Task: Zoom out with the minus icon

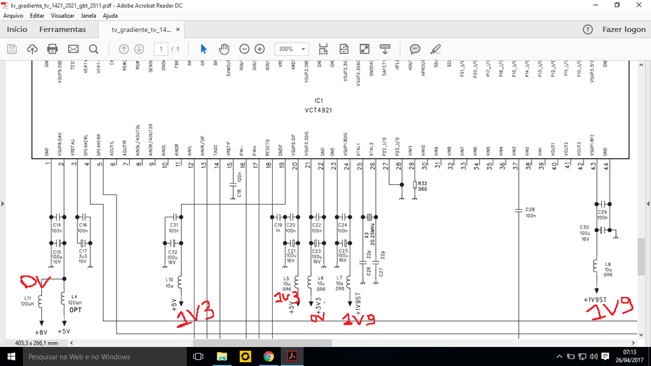Action: pos(244,49)
